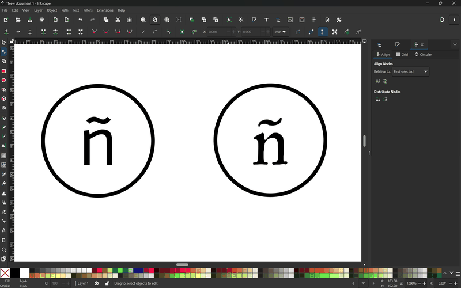Pick the white color swatch
The height and width of the screenshot is (288, 461).
pos(25,272)
